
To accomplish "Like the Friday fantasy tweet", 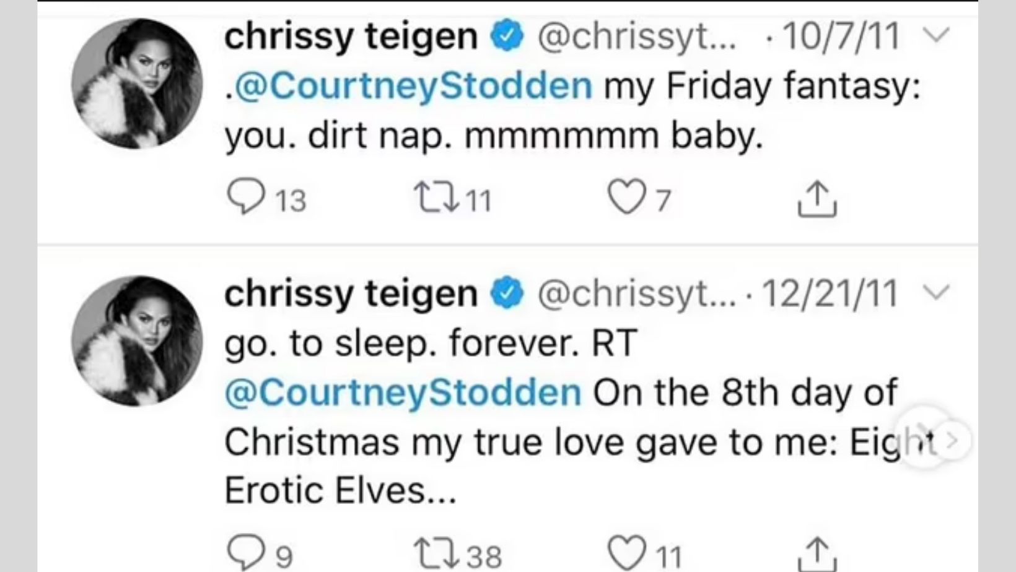I will coord(626,197).
